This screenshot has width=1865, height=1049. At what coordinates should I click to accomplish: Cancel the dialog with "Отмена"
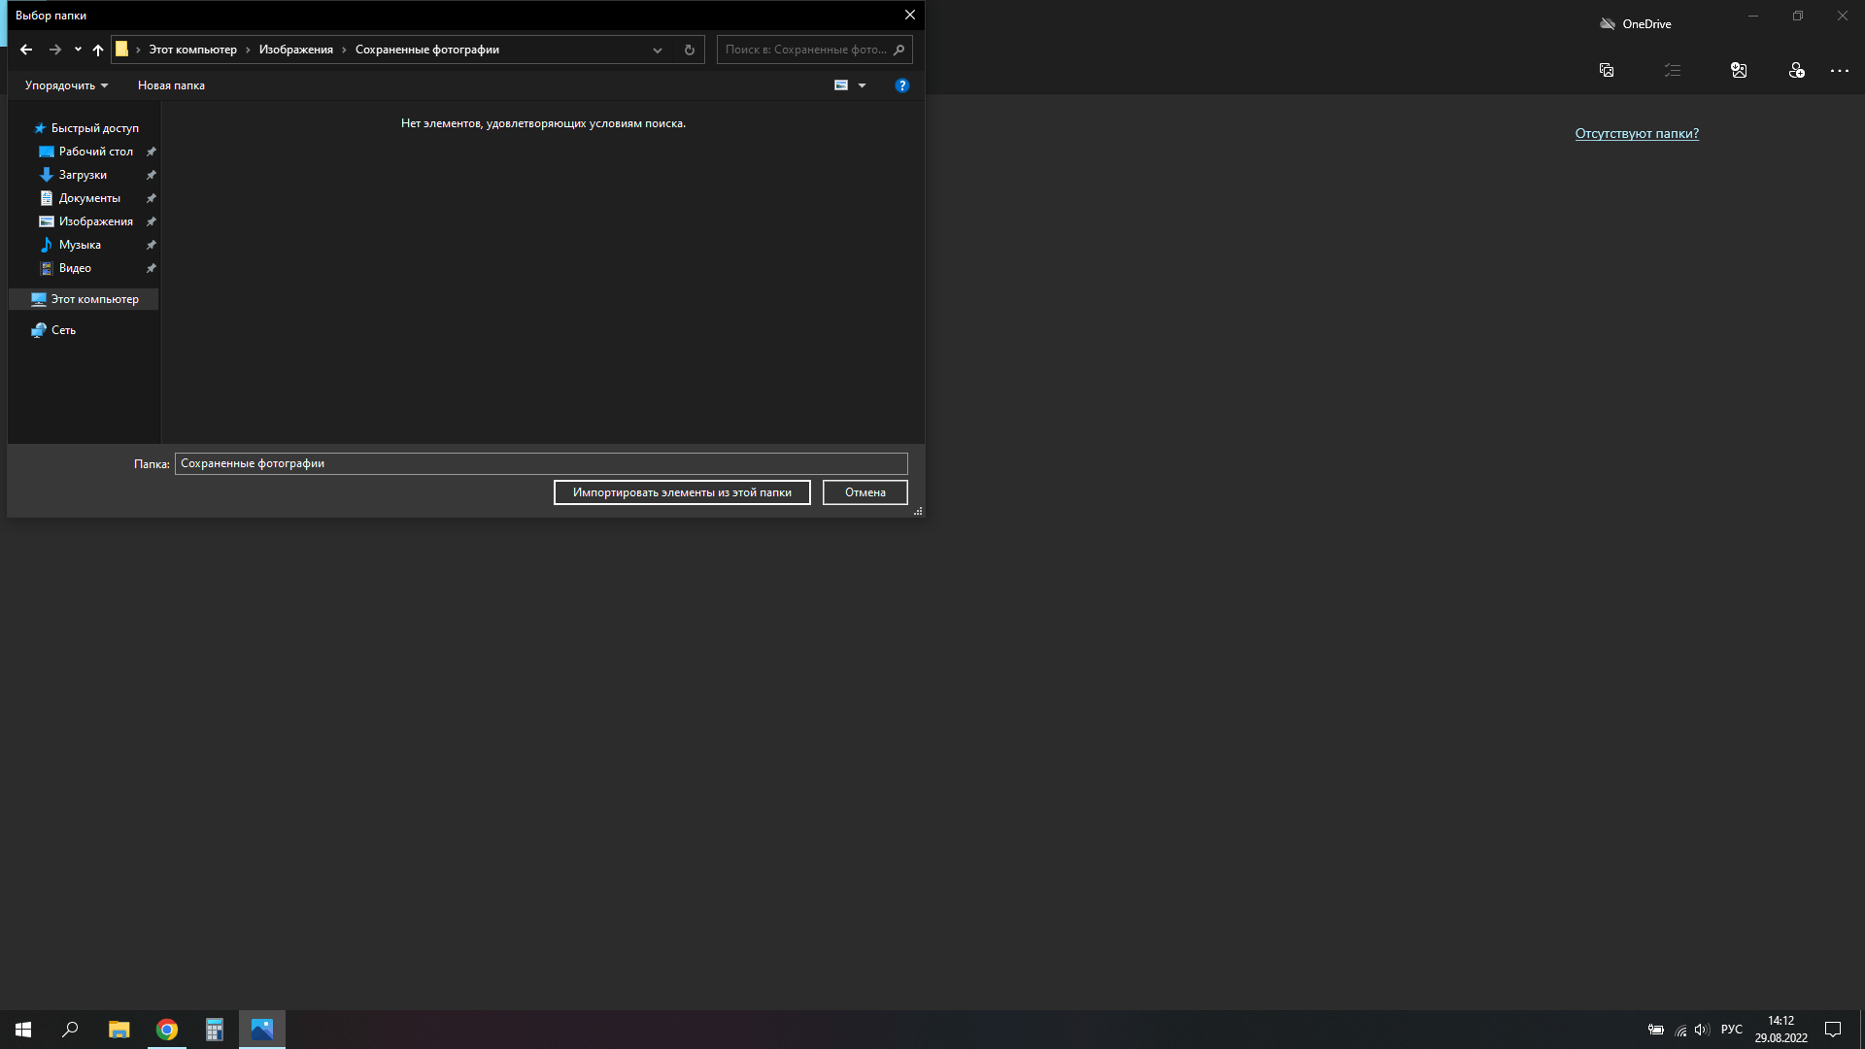click(x=865, y=492)
